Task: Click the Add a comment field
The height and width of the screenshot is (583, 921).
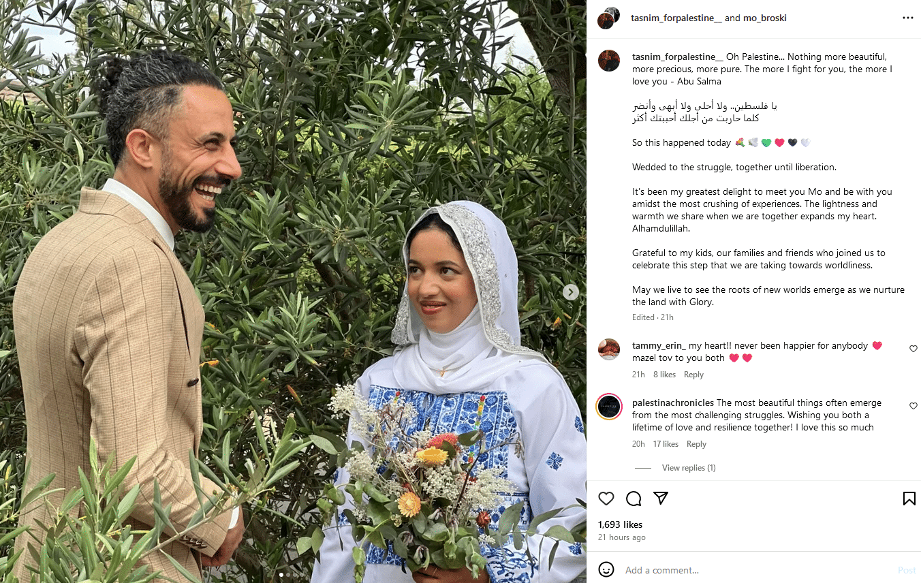Action: tap(756, 570)
